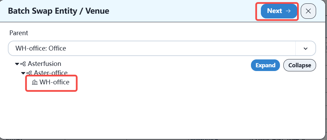The width and height of the screenshot is (327, 140).
Task: Click the Asterfusion organization icon
Action: coord(23,64)
